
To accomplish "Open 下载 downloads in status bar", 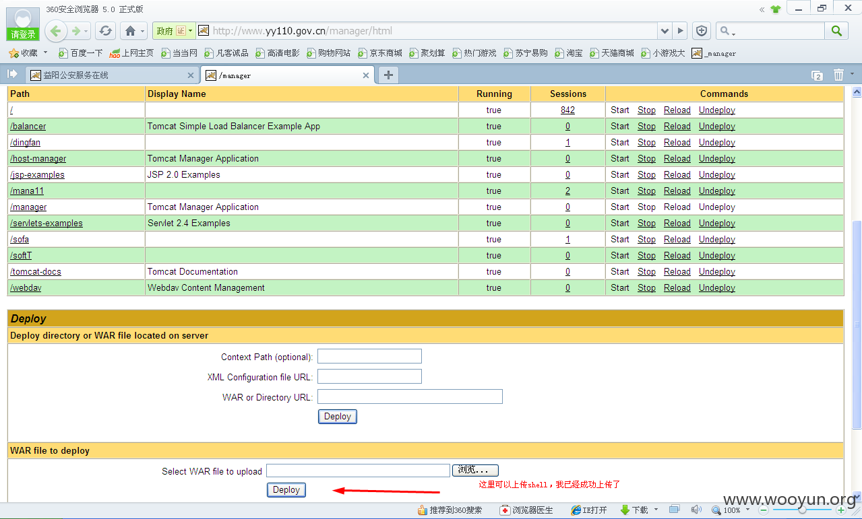I will pos(634,510).
